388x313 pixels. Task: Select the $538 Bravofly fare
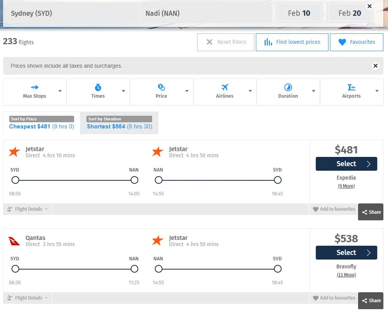pyautogui.click(x=346, y=253)
